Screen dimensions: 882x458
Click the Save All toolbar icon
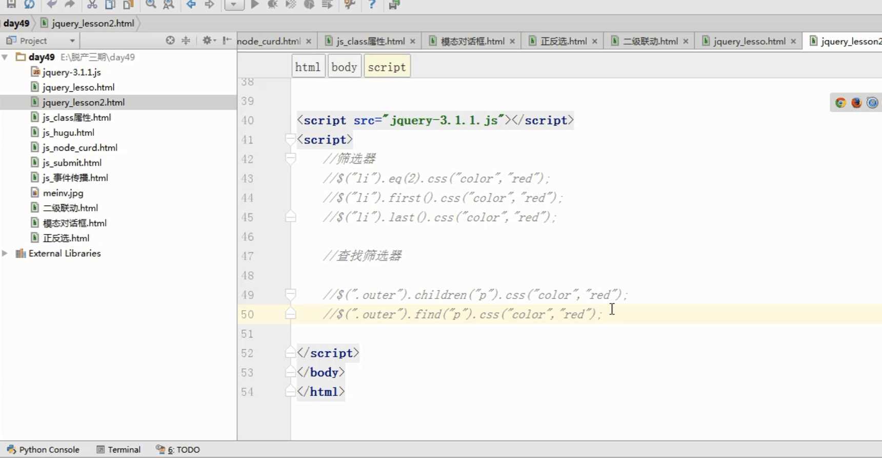coord(11,4)
